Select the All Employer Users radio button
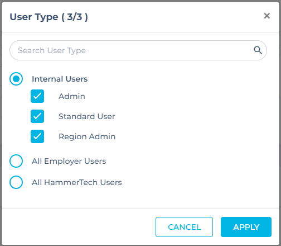Viewport: 281px width, 246px height. pos(16,161)
